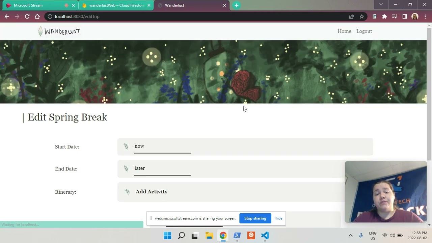The height and width of the screenshot is (243, 432).
Task: Open the tab search dropdown
Action: pos(381,5)
